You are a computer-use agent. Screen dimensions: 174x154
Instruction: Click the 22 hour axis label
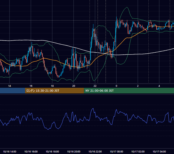[x=95, y=86]
